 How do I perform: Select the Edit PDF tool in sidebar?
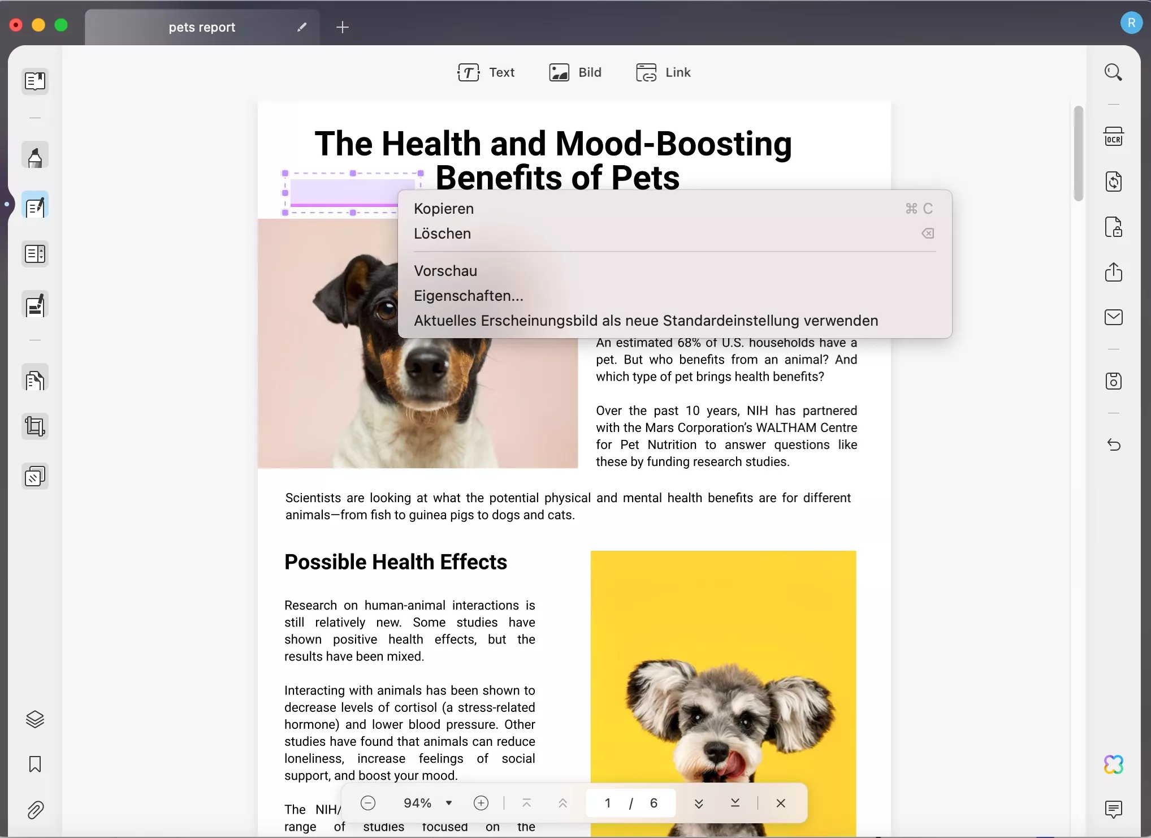35,206
